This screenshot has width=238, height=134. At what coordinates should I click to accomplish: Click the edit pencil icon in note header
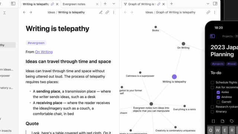pyautogui.click(x=101, y=12)
